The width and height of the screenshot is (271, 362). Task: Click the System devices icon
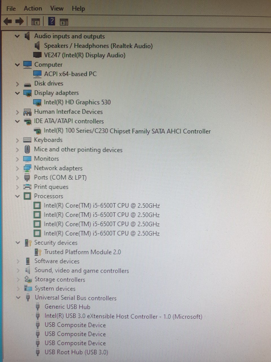pos(28,288)
